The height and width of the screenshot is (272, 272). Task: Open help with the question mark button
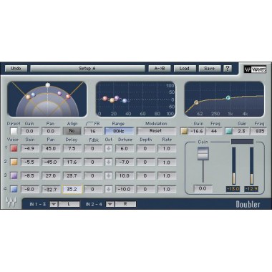click(x=228, y=69)
